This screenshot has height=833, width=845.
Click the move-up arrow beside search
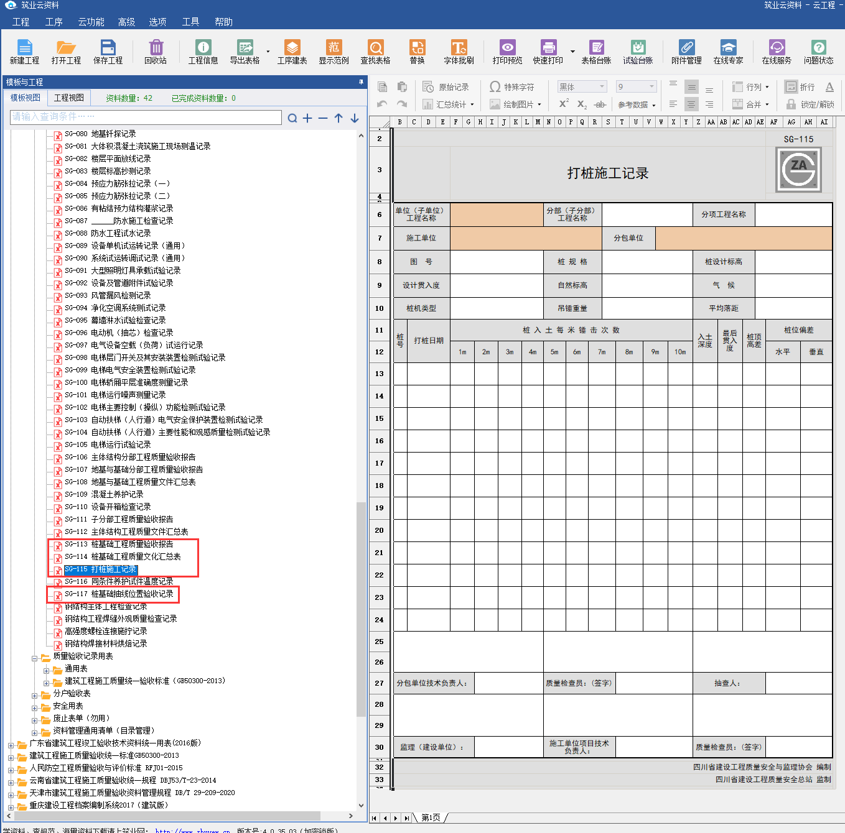click(338, 117)
